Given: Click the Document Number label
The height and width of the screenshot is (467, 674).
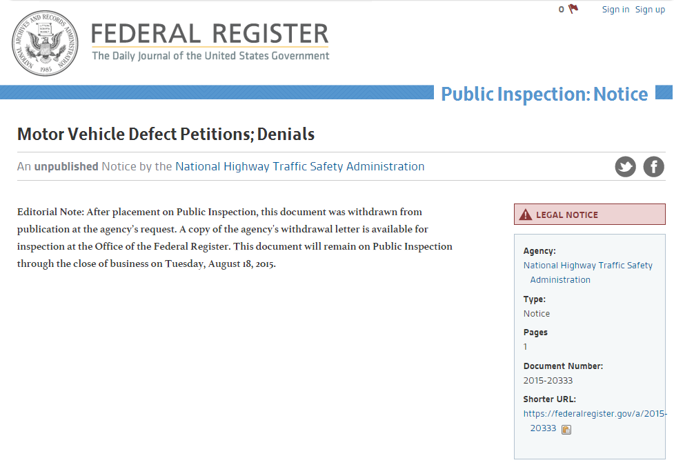Looking at the screenshot, I should tap(563, 366).
